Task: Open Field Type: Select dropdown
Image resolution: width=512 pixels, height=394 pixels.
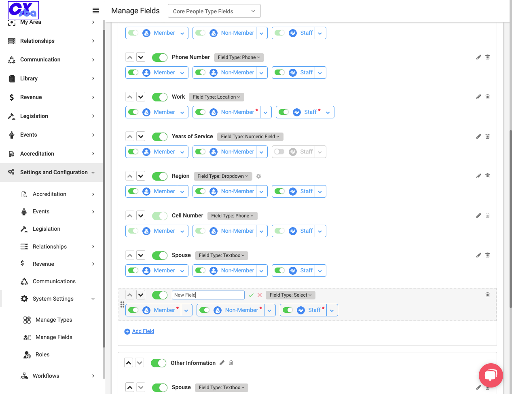Action: (x=291, y=295)
